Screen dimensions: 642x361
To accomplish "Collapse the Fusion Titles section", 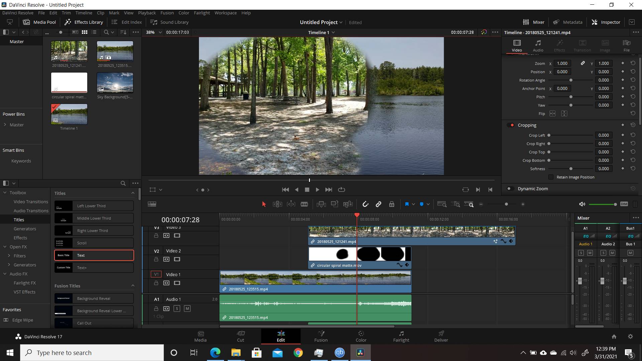I will pos(133,286).
